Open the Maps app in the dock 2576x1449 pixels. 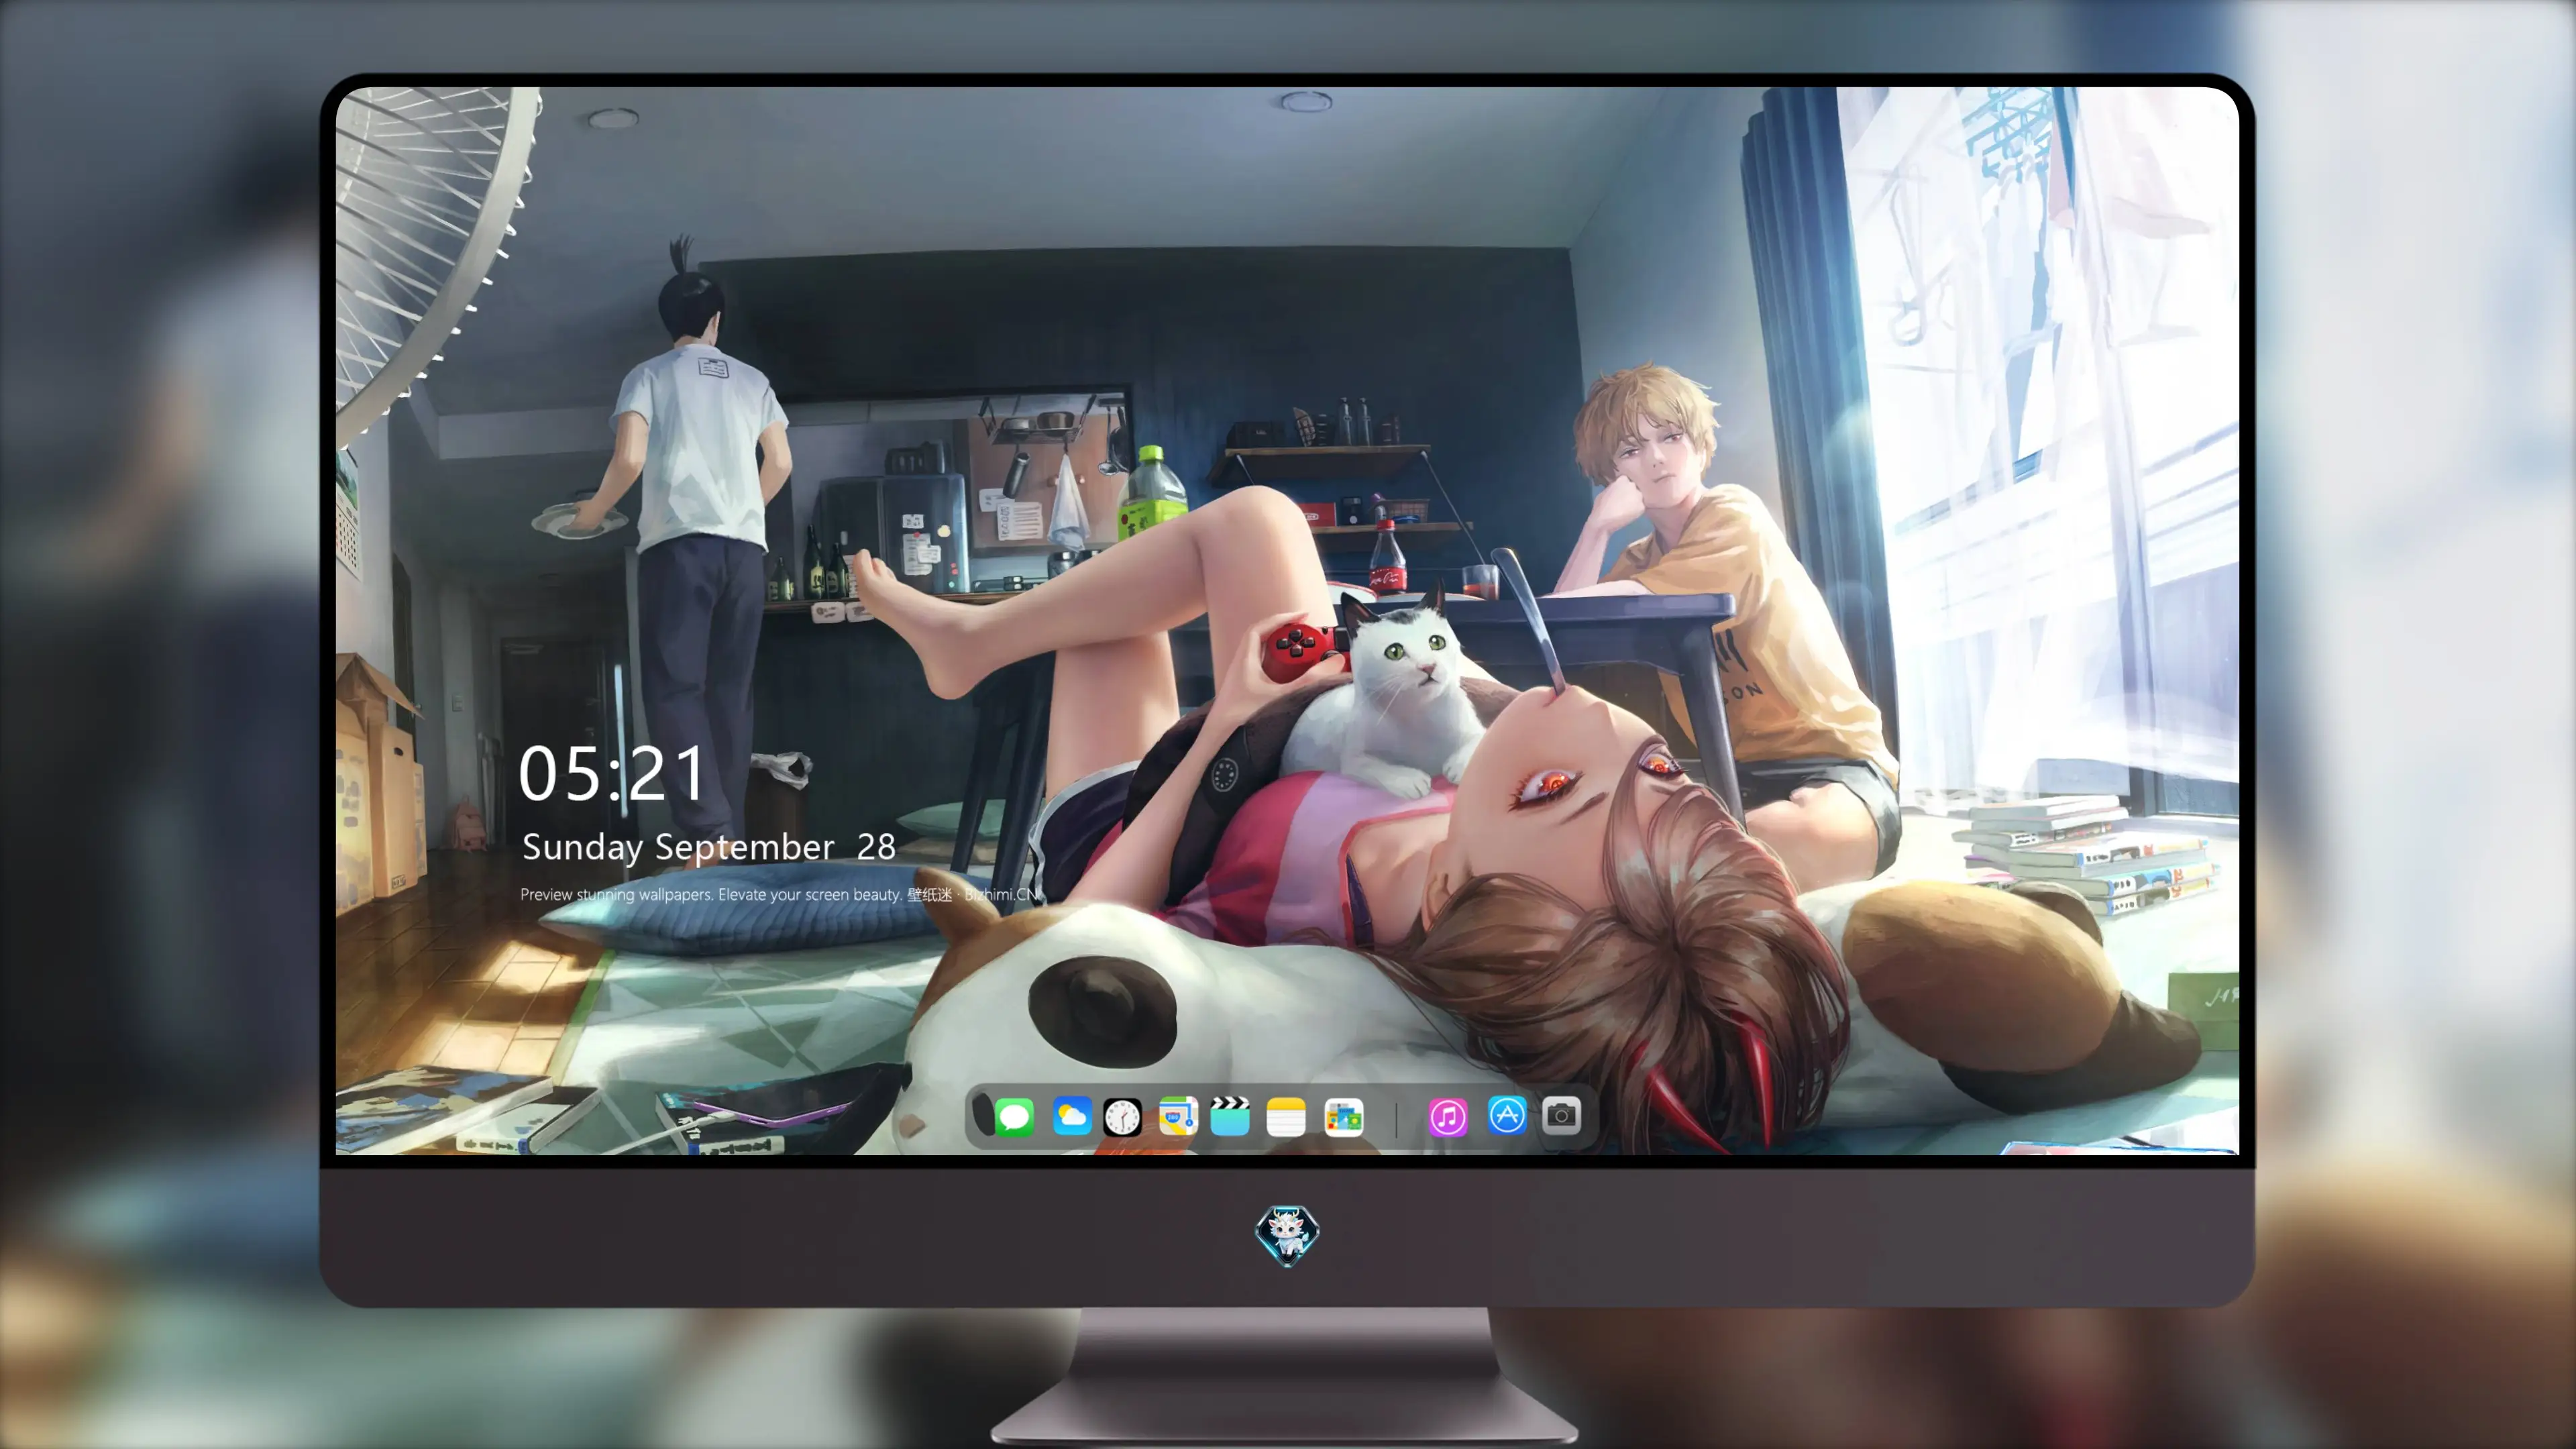click(x=1178, y=1116)
